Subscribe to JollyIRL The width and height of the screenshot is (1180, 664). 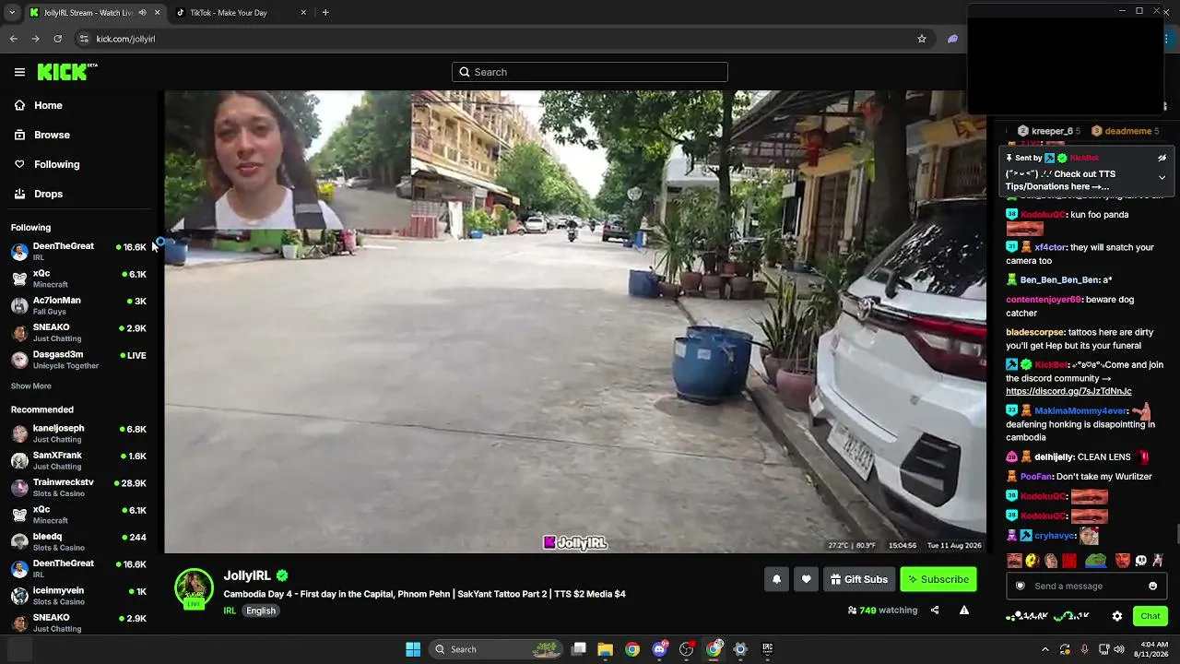point(938,579)
